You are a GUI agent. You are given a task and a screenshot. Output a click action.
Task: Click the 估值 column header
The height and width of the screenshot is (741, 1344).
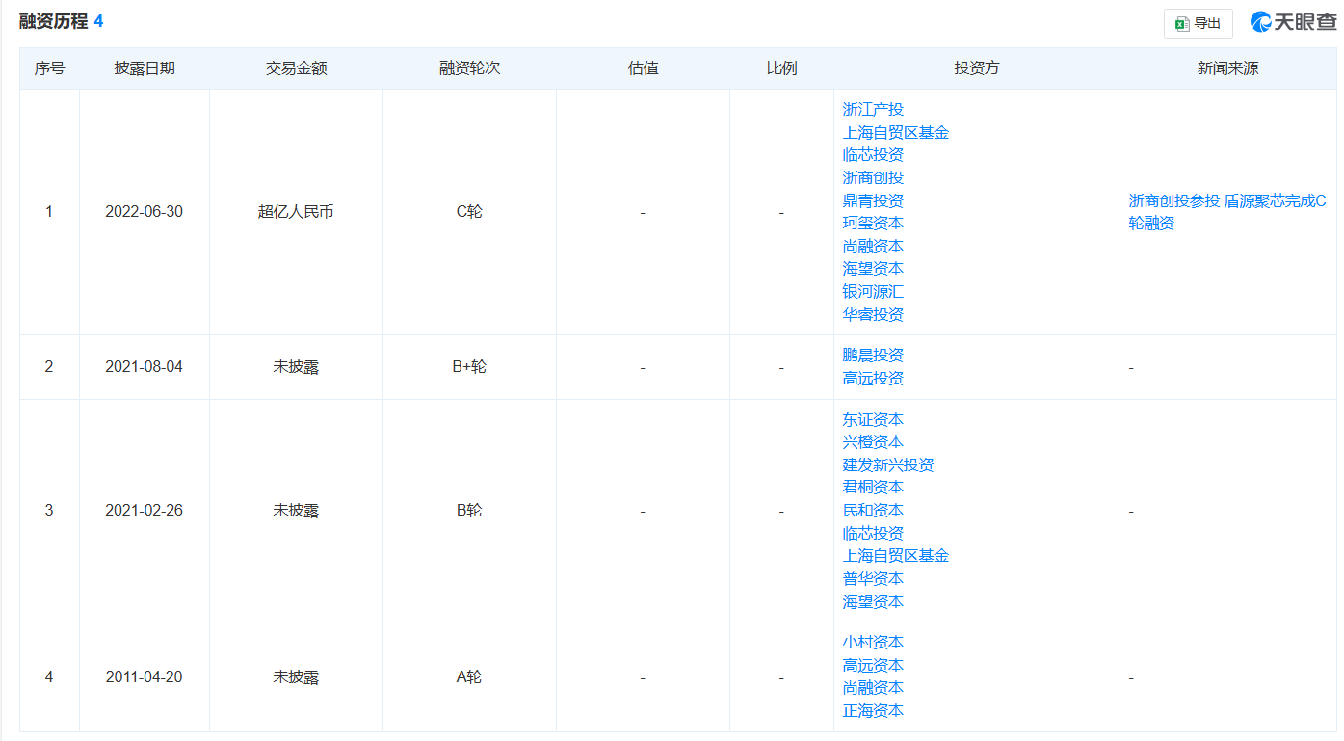pos(644,68)
